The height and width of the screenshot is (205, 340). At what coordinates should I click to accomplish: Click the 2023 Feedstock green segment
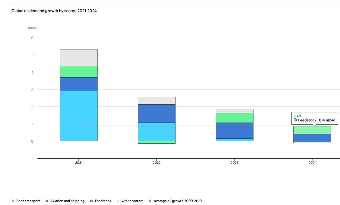[x=234, y=118]
